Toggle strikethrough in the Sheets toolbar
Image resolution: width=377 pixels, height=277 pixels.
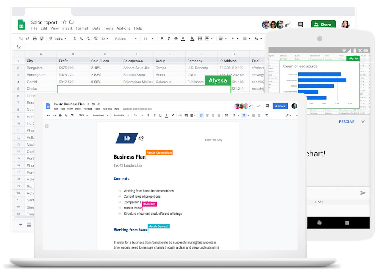(176, 39)
